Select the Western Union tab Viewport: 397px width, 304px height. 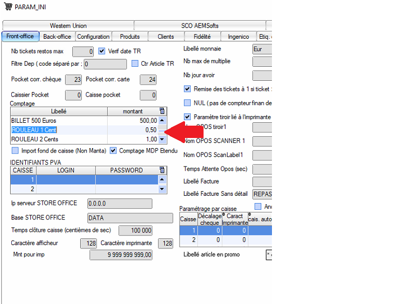click(x=68, y=26)
